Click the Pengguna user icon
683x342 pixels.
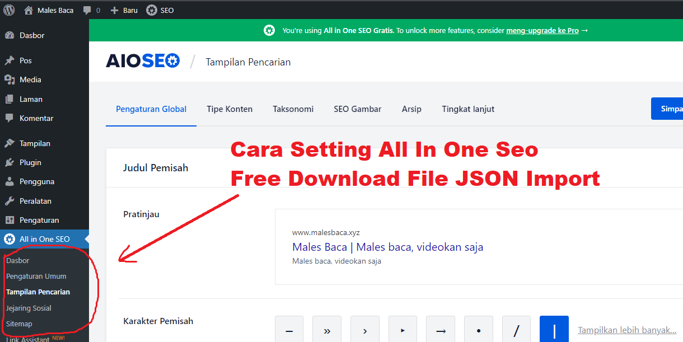point(10,181)
